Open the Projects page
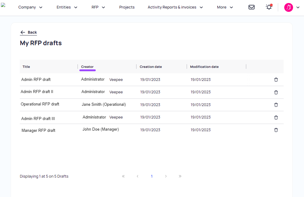304x197 pixels. coord(127,7)
